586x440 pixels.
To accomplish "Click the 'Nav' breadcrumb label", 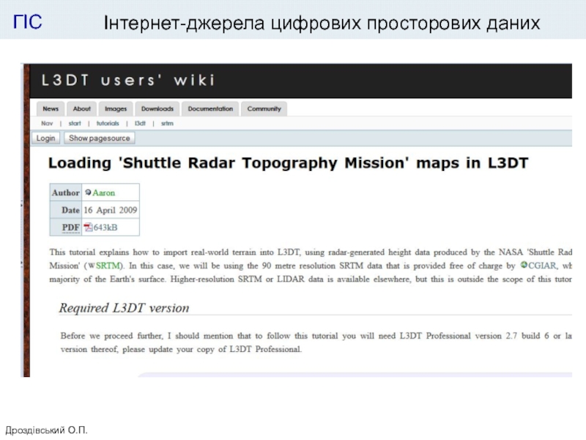I will pos(47,123).
